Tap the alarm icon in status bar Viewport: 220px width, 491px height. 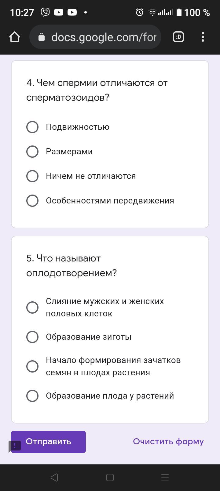pyautogui.click(x=140, y=12)
